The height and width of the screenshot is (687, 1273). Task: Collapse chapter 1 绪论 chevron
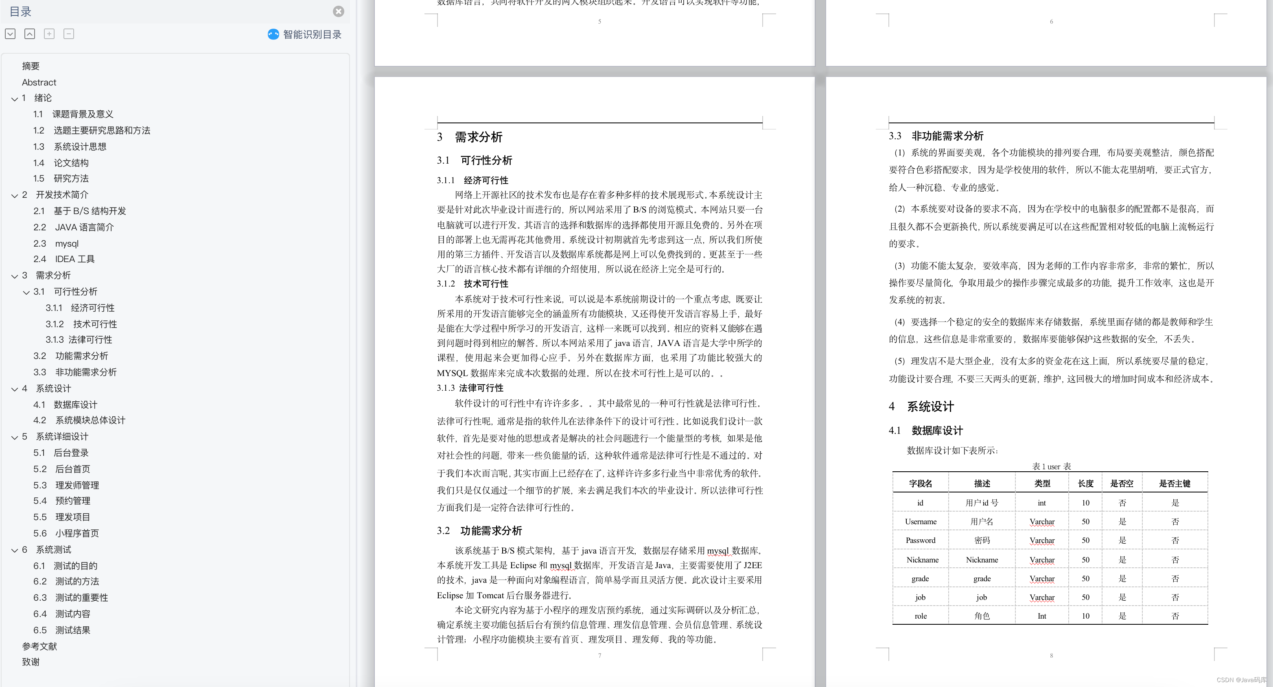(15, 99)
